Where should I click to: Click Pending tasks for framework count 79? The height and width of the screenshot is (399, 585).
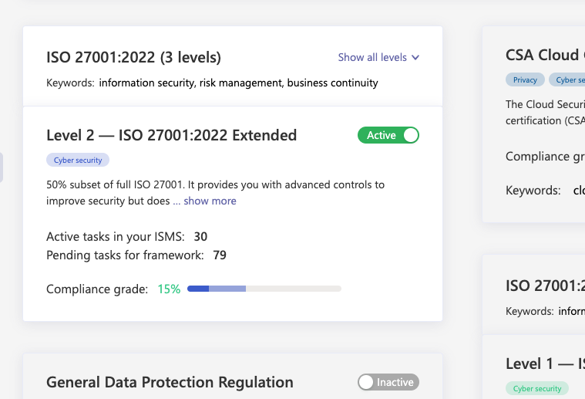pyautogui.click(x=219, y=255)
